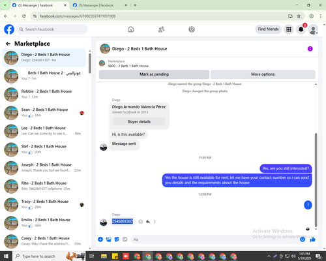Image resolution: width=326 pixels, height=261 pixels.
Task: Click the Search Facebook field
Action: [x=52, y=29]
